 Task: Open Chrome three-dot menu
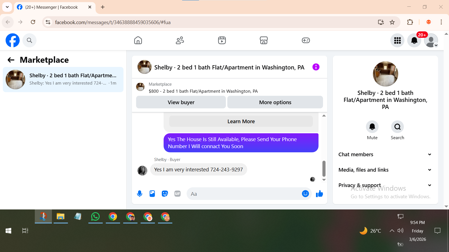pyautogui.click(x=441, y=22)
